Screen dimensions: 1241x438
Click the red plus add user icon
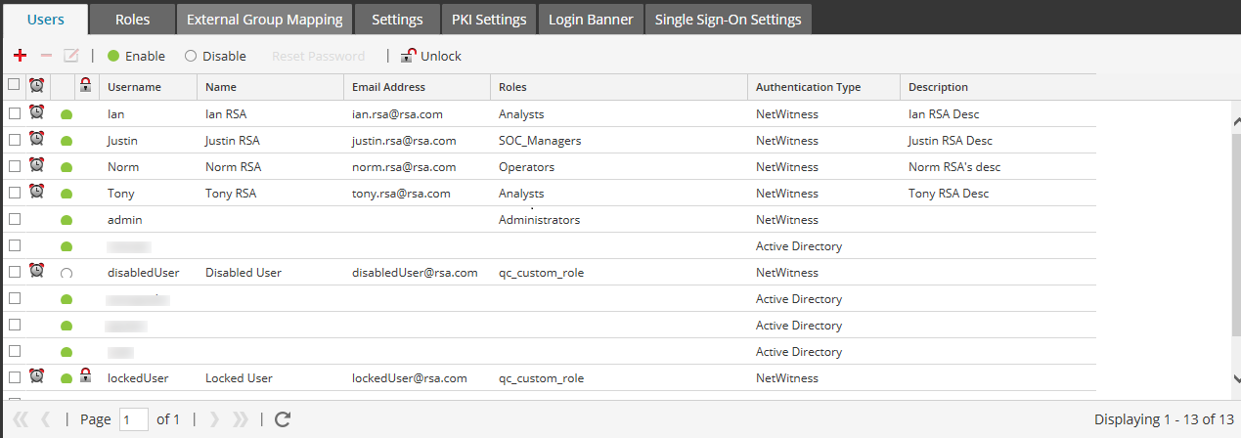click(20, 56)
